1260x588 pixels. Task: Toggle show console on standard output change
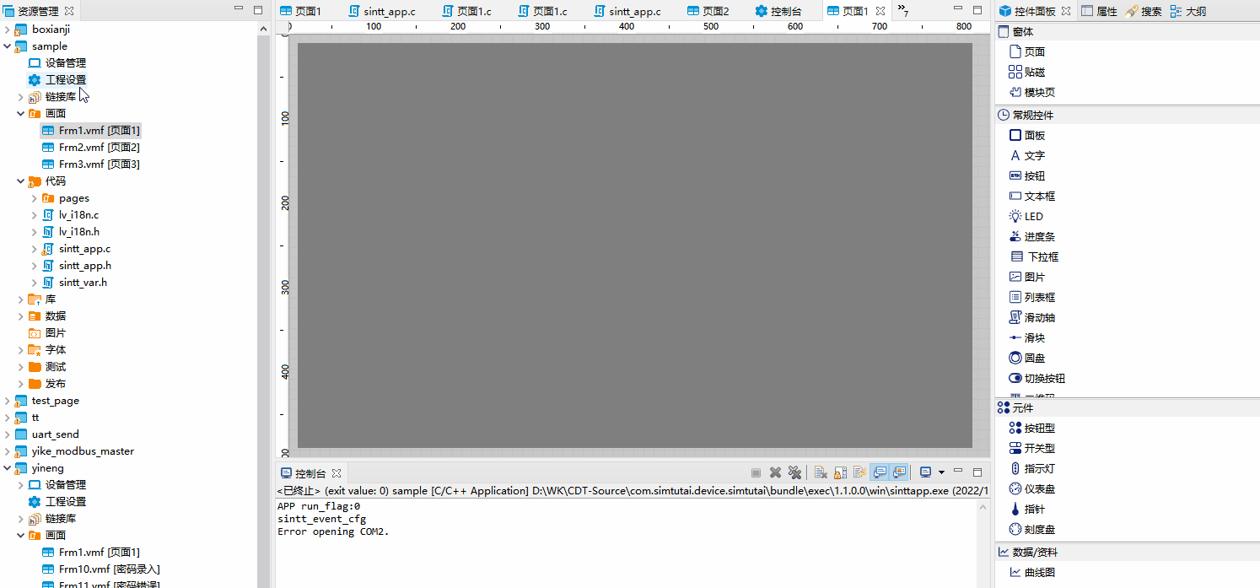(x=880, y=472)
